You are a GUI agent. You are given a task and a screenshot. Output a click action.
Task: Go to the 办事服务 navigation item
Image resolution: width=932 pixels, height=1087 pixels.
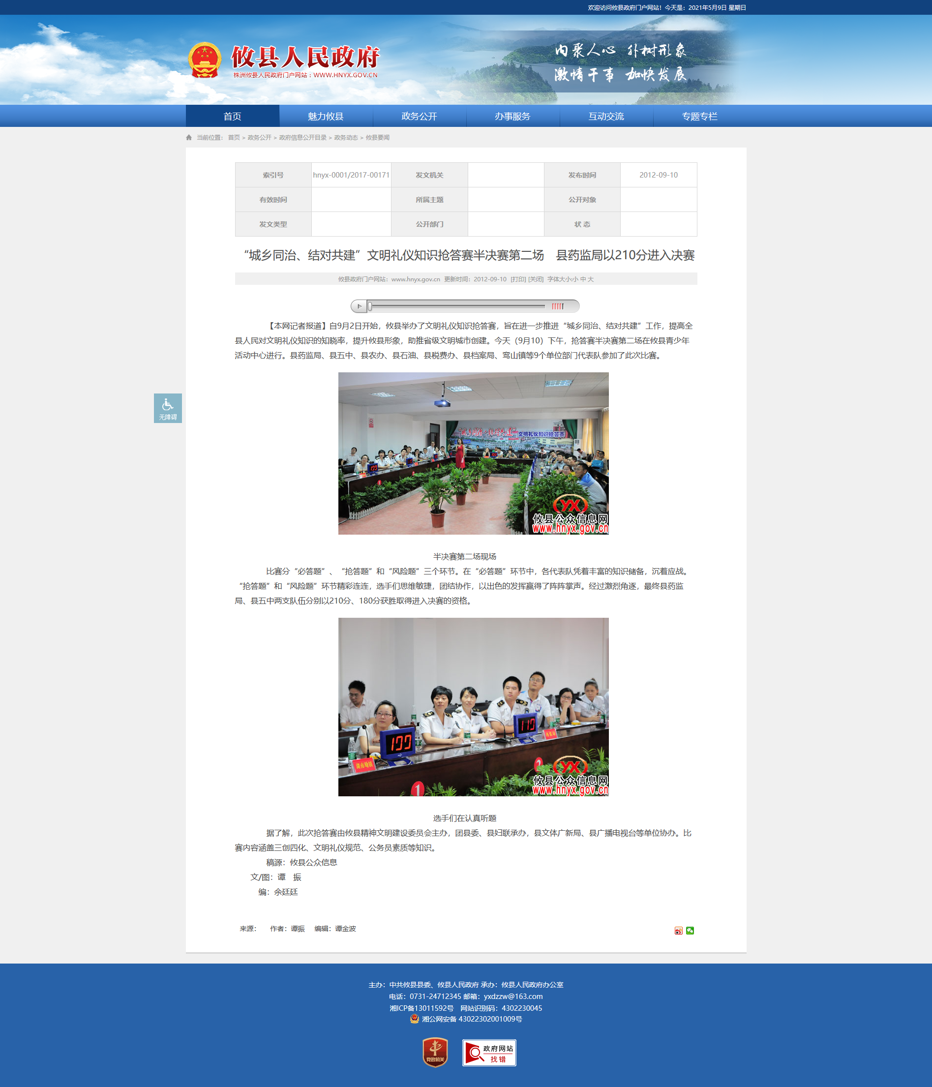[x=512, y=116]
